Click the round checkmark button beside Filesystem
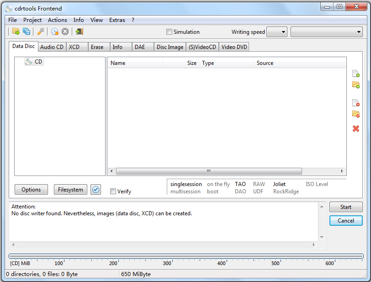Screen dimensions: 371x282 click(95, 190)
